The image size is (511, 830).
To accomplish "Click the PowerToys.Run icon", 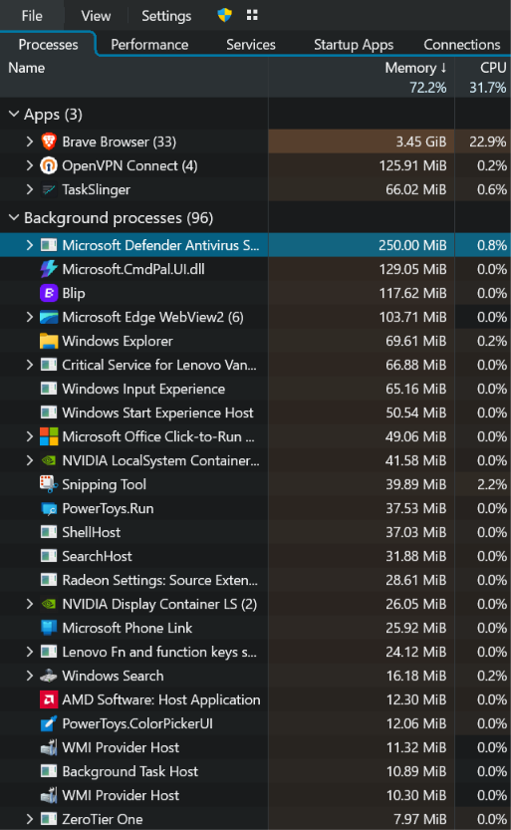I will [x=49, y=508].
